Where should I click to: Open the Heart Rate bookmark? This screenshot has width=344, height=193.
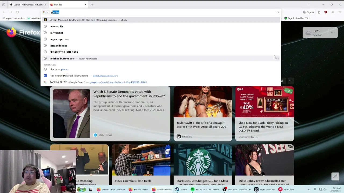click(x=34, y=18)
